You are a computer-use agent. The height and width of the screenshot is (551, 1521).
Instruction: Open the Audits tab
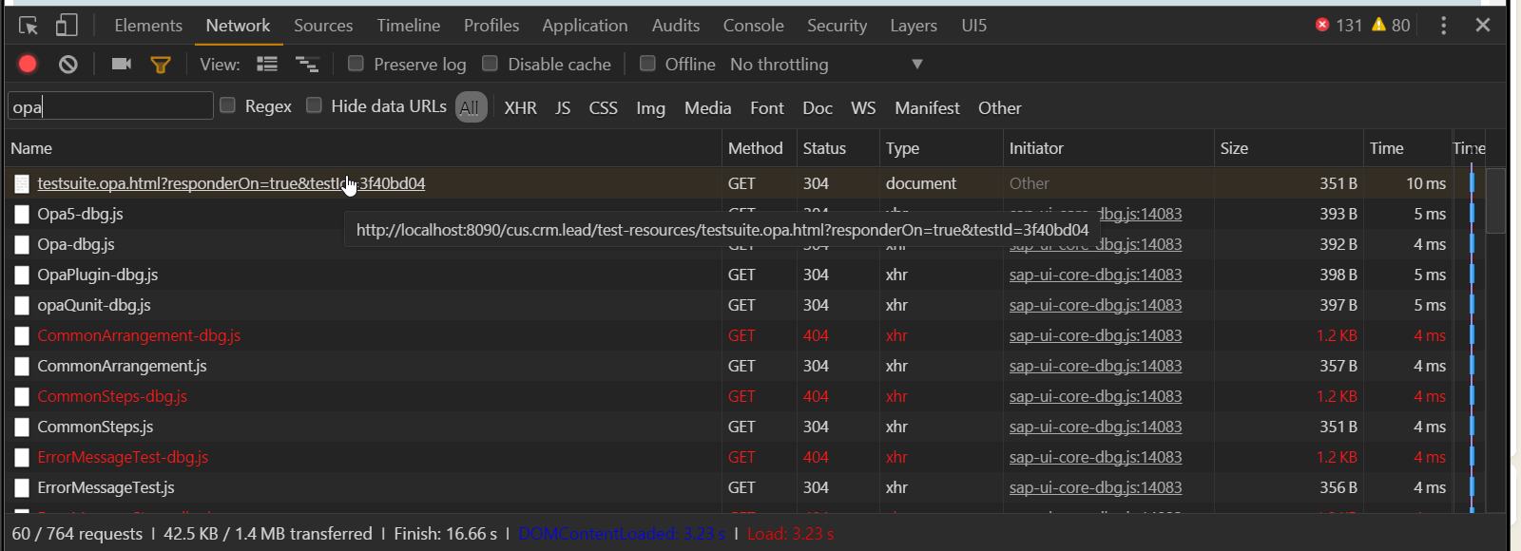[x=676, y=26]
